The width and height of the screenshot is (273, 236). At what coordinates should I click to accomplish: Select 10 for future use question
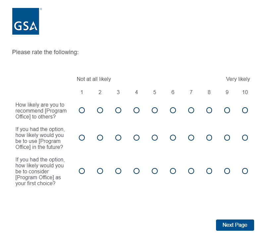pyautogui.click(x=245, y=137)
